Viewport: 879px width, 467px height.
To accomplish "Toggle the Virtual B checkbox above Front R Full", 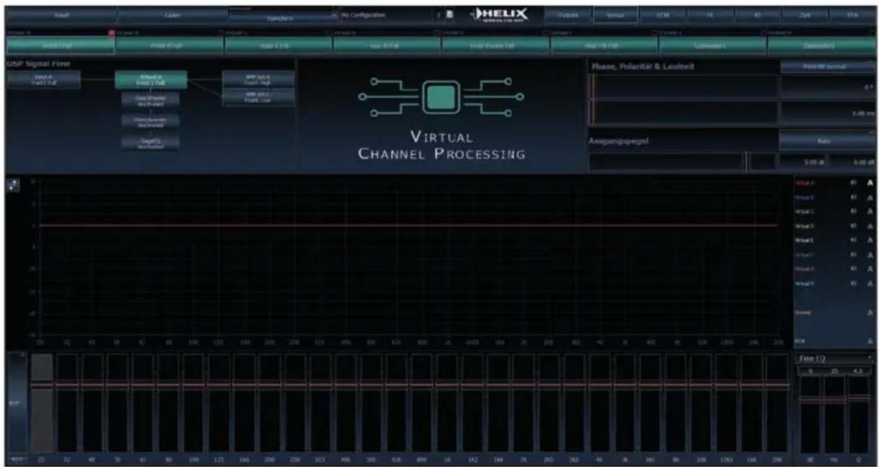I will pyautogui.click(x=220, y=32).
